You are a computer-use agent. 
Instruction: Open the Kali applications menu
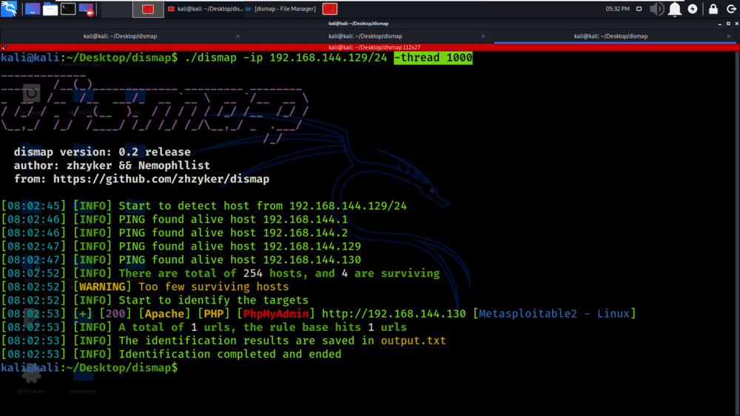pyautogui.click(x=9, y=8)
